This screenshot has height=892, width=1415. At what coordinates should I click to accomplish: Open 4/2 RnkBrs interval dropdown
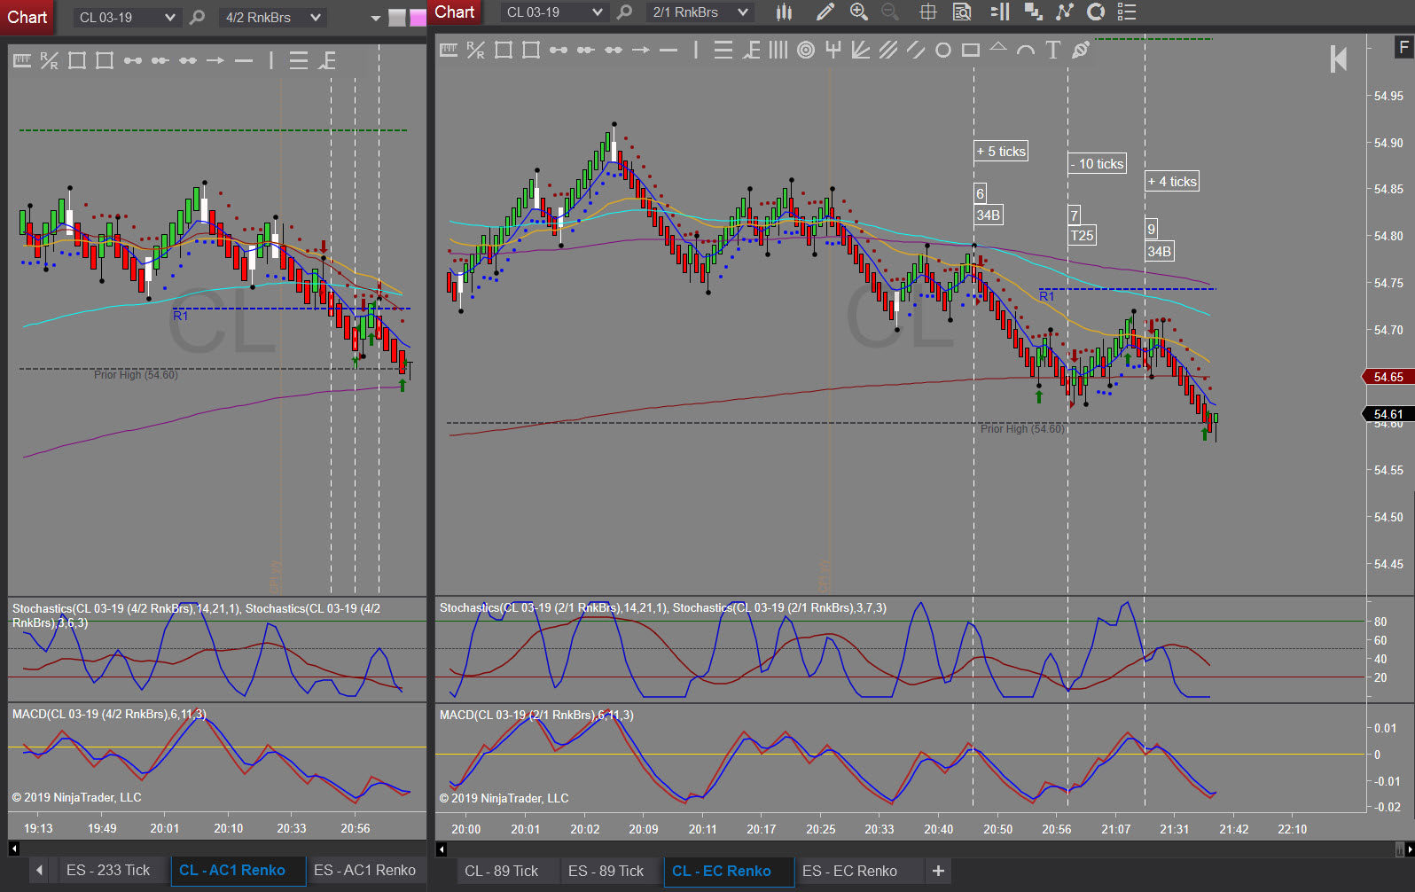(272, 17)
